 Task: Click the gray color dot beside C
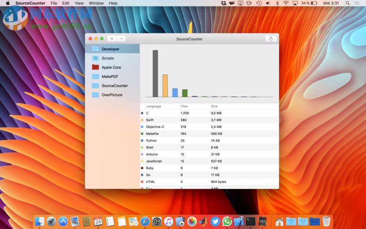tap(142, 113)
